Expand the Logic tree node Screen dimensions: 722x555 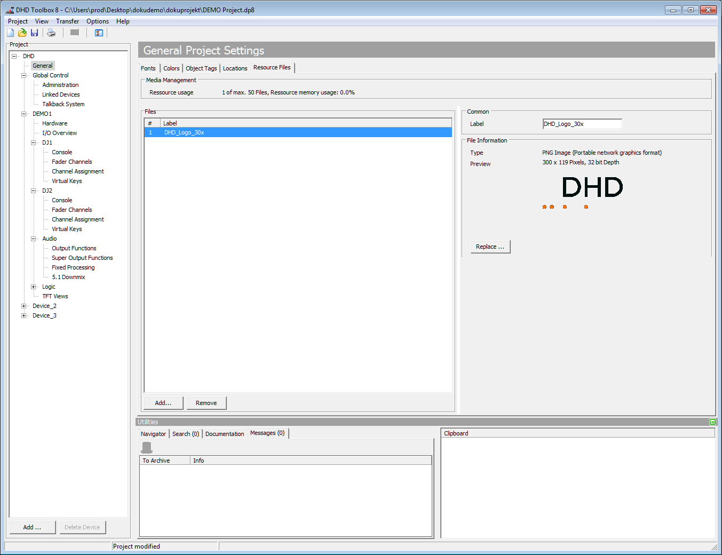[33, 287]
